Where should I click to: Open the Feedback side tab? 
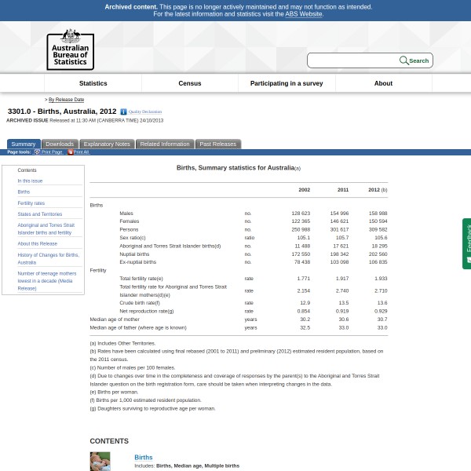click(467, 243)
